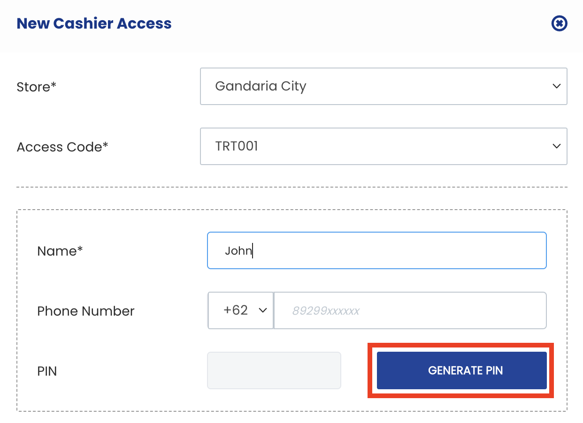Expand the +62 country code selector
This screenshot has width=583, height=423.
click(241, 310)
